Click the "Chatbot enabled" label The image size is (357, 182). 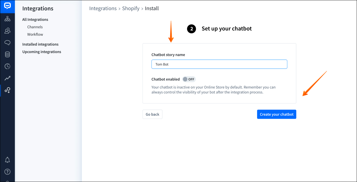166,79
